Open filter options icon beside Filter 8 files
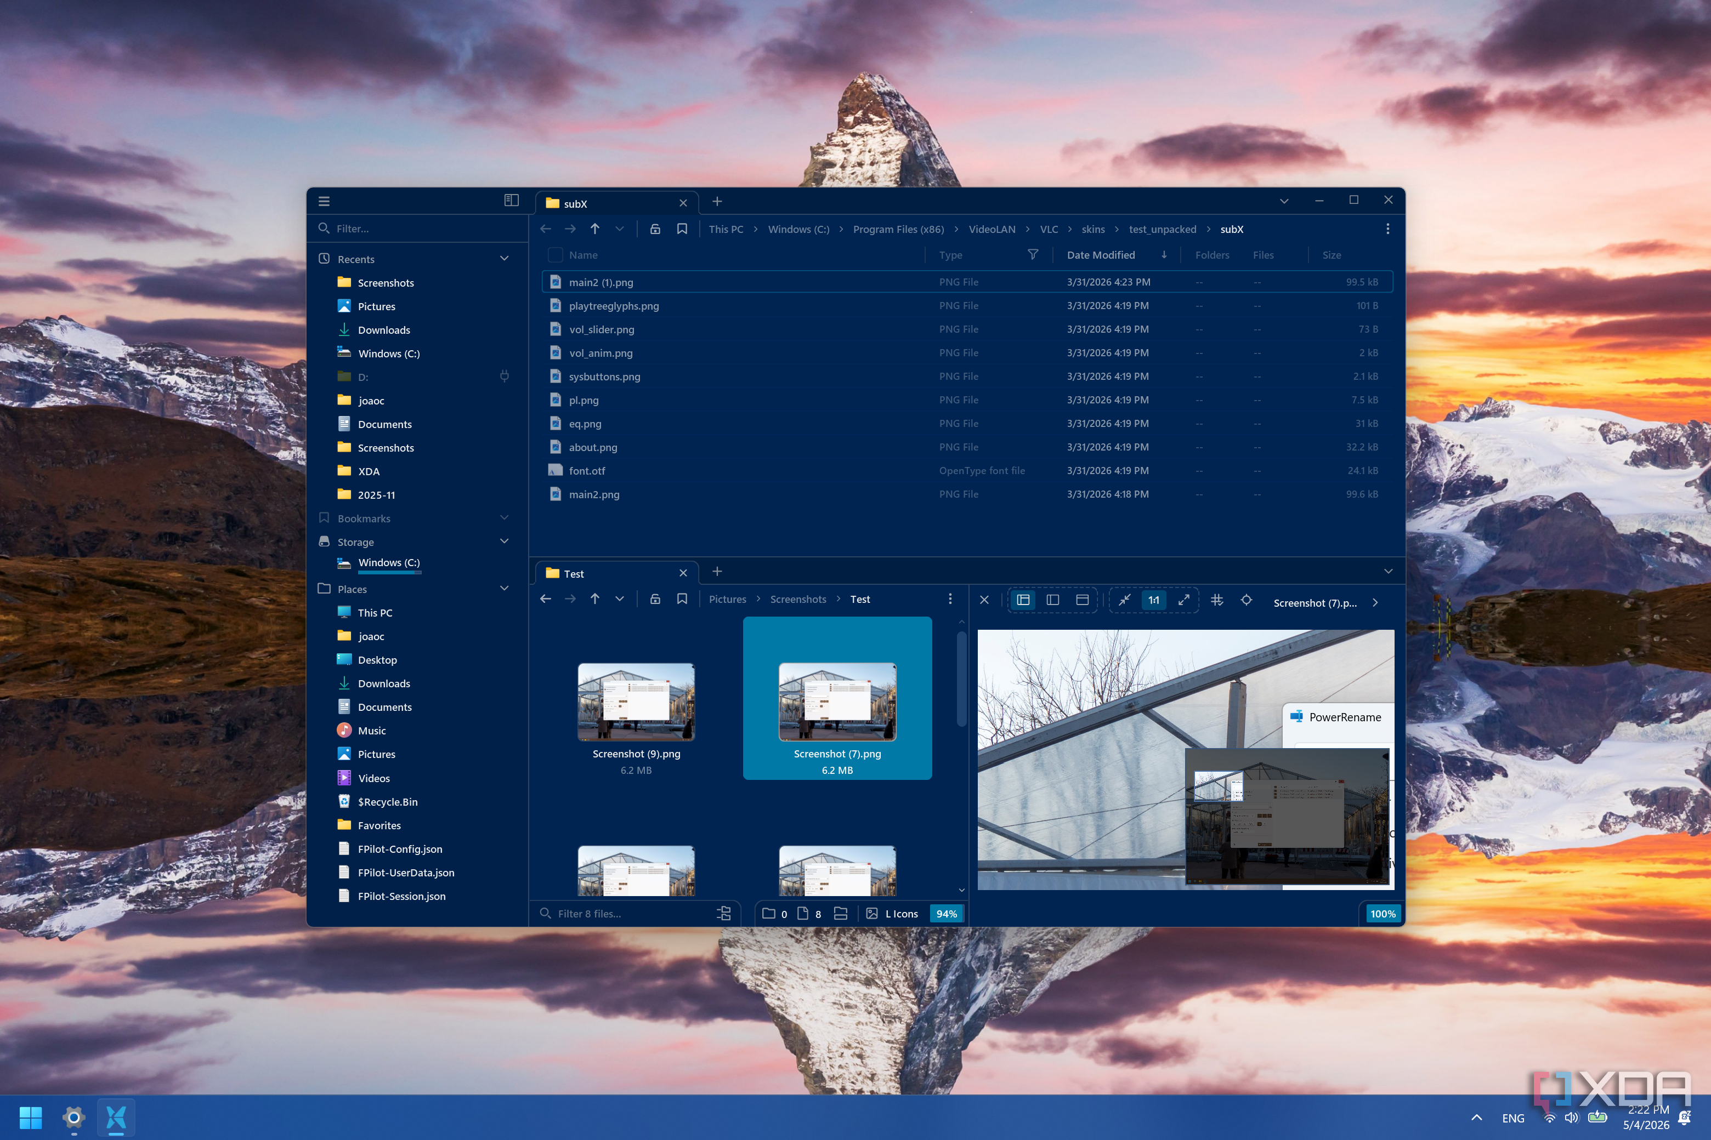This screenshot has width=1711, height=1140. (x=724, y=914)
